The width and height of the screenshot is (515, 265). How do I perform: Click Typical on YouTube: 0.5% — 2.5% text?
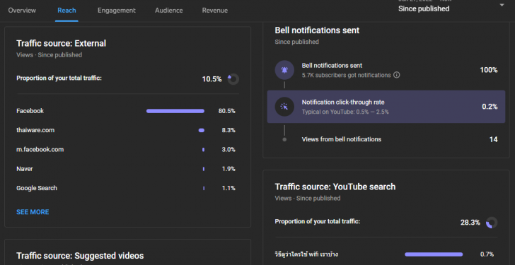pyautogui.click(x=345, y=112)
